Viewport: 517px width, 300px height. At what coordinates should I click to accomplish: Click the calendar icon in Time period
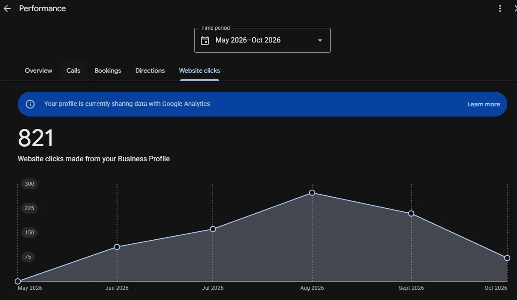[205, 40]
